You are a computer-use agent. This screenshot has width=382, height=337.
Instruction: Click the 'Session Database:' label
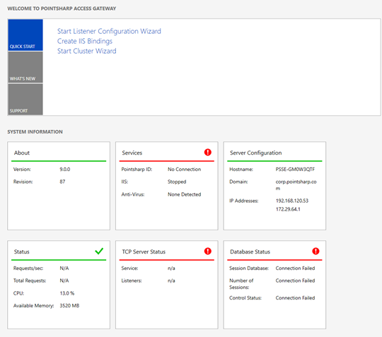pyautogui.click(x=249, y=268)
